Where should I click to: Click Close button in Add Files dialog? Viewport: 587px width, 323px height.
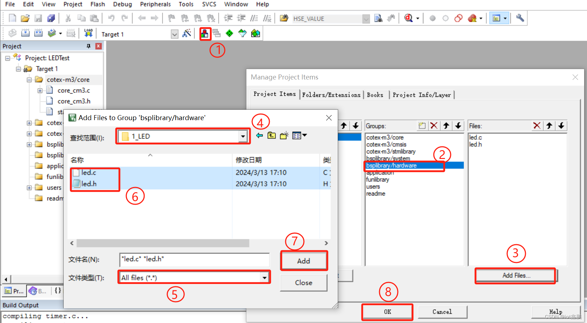pos(304,283)
